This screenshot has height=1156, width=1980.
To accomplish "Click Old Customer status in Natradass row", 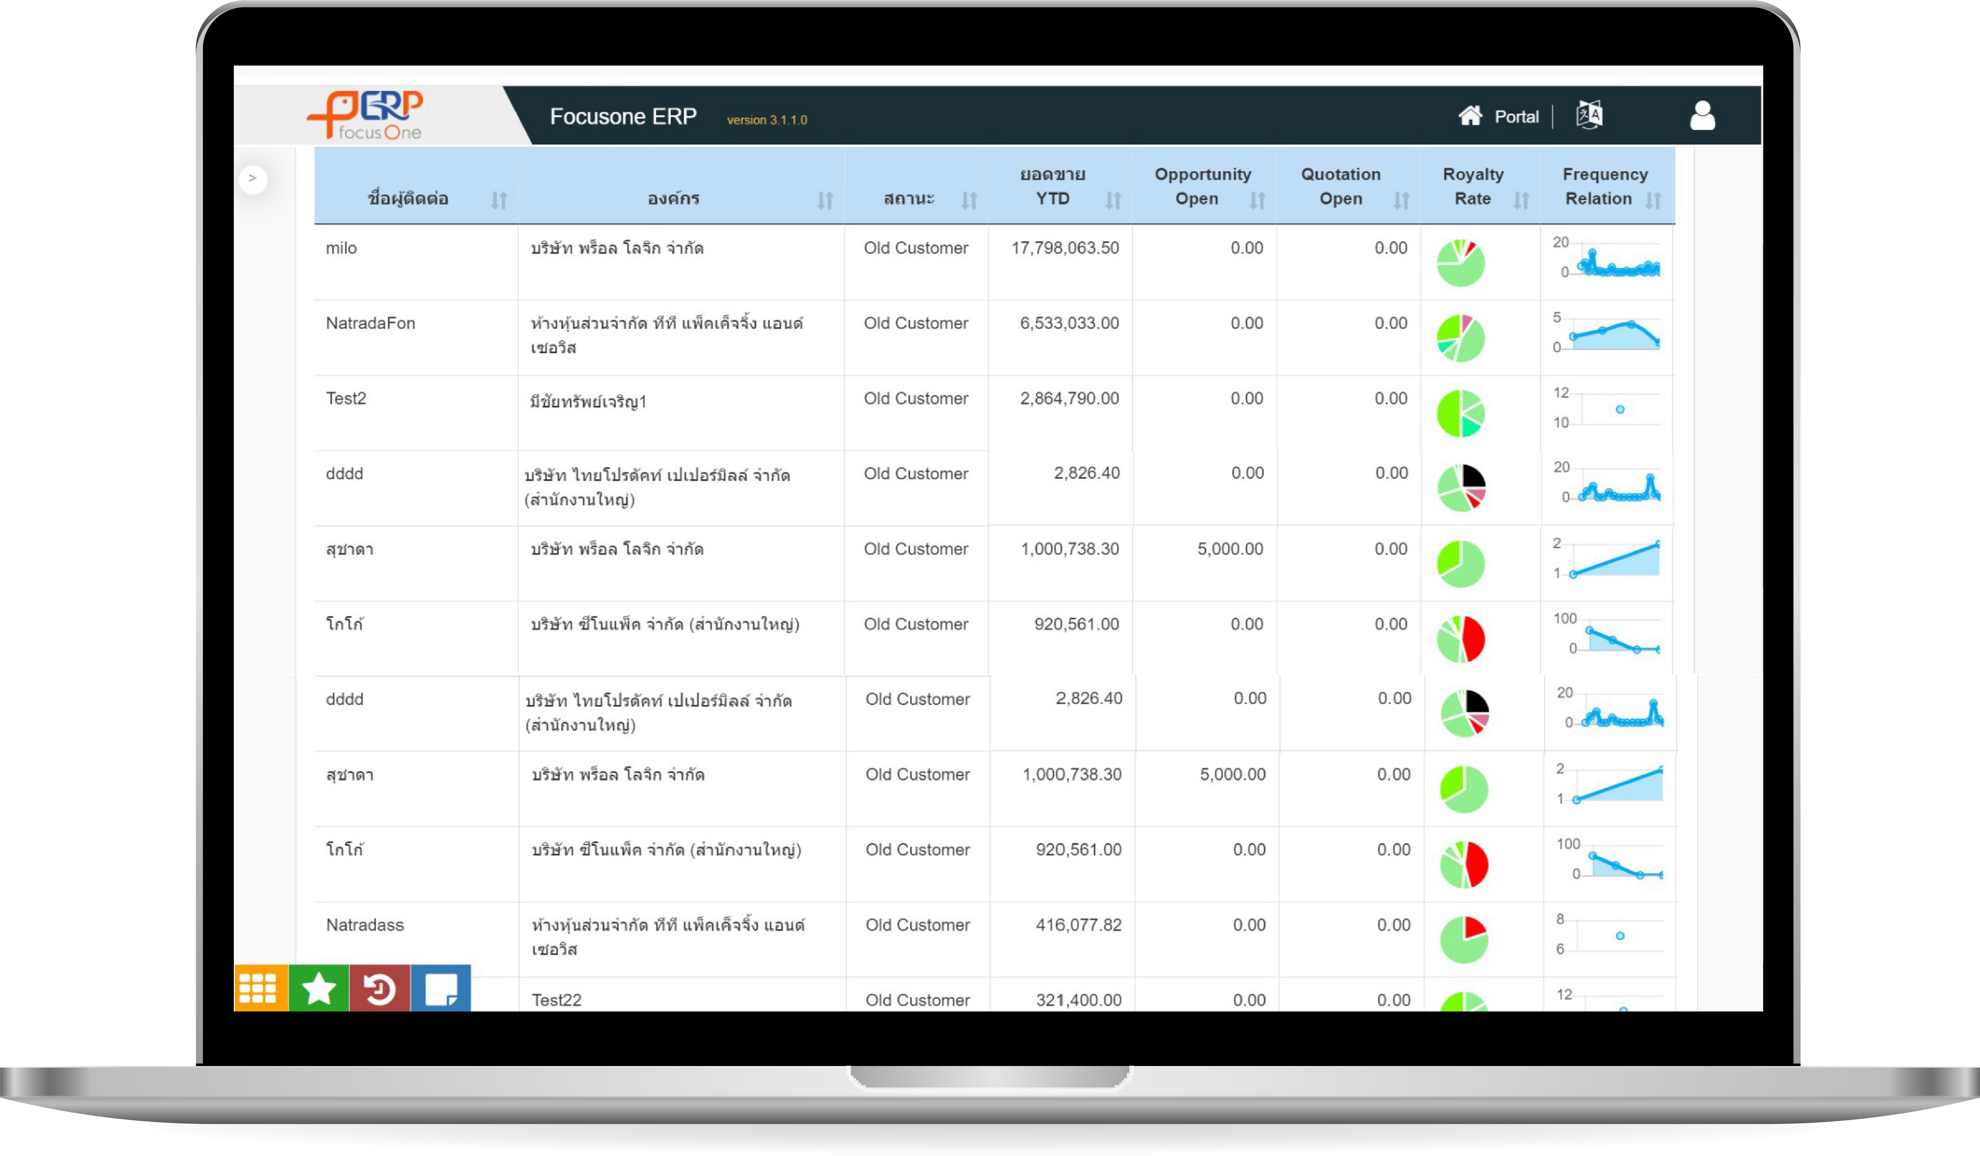I will [x=918, y=926].
